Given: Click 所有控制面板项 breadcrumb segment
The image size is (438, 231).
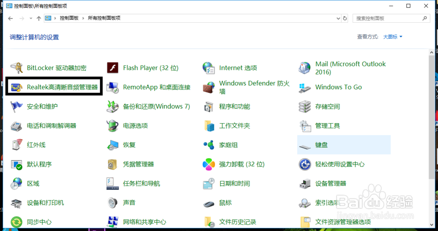Looking at the screenshot, I should coord(104,18).
